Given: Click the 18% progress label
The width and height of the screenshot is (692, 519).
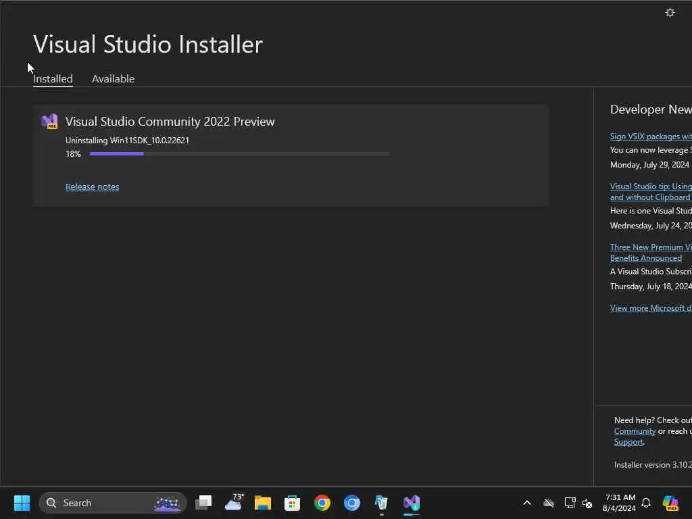Looking at the screenshot, I should coord(73,153).
